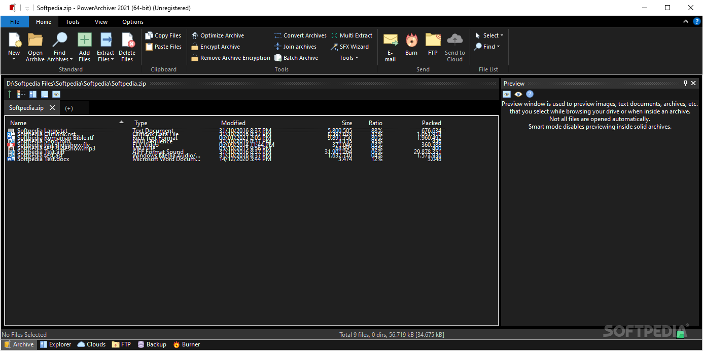Switch to the Home ribbon tab
This screenshot has width=703, height=351.
coord(44,22)
